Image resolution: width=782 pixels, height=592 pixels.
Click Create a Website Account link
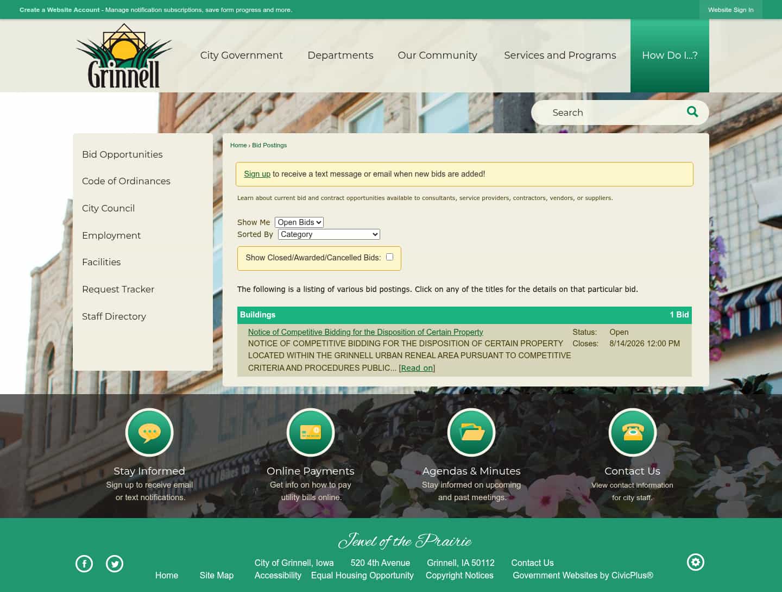coord(60,10)
